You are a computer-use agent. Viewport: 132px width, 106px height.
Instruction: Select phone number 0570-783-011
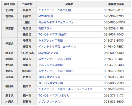[x=114, y=10]
